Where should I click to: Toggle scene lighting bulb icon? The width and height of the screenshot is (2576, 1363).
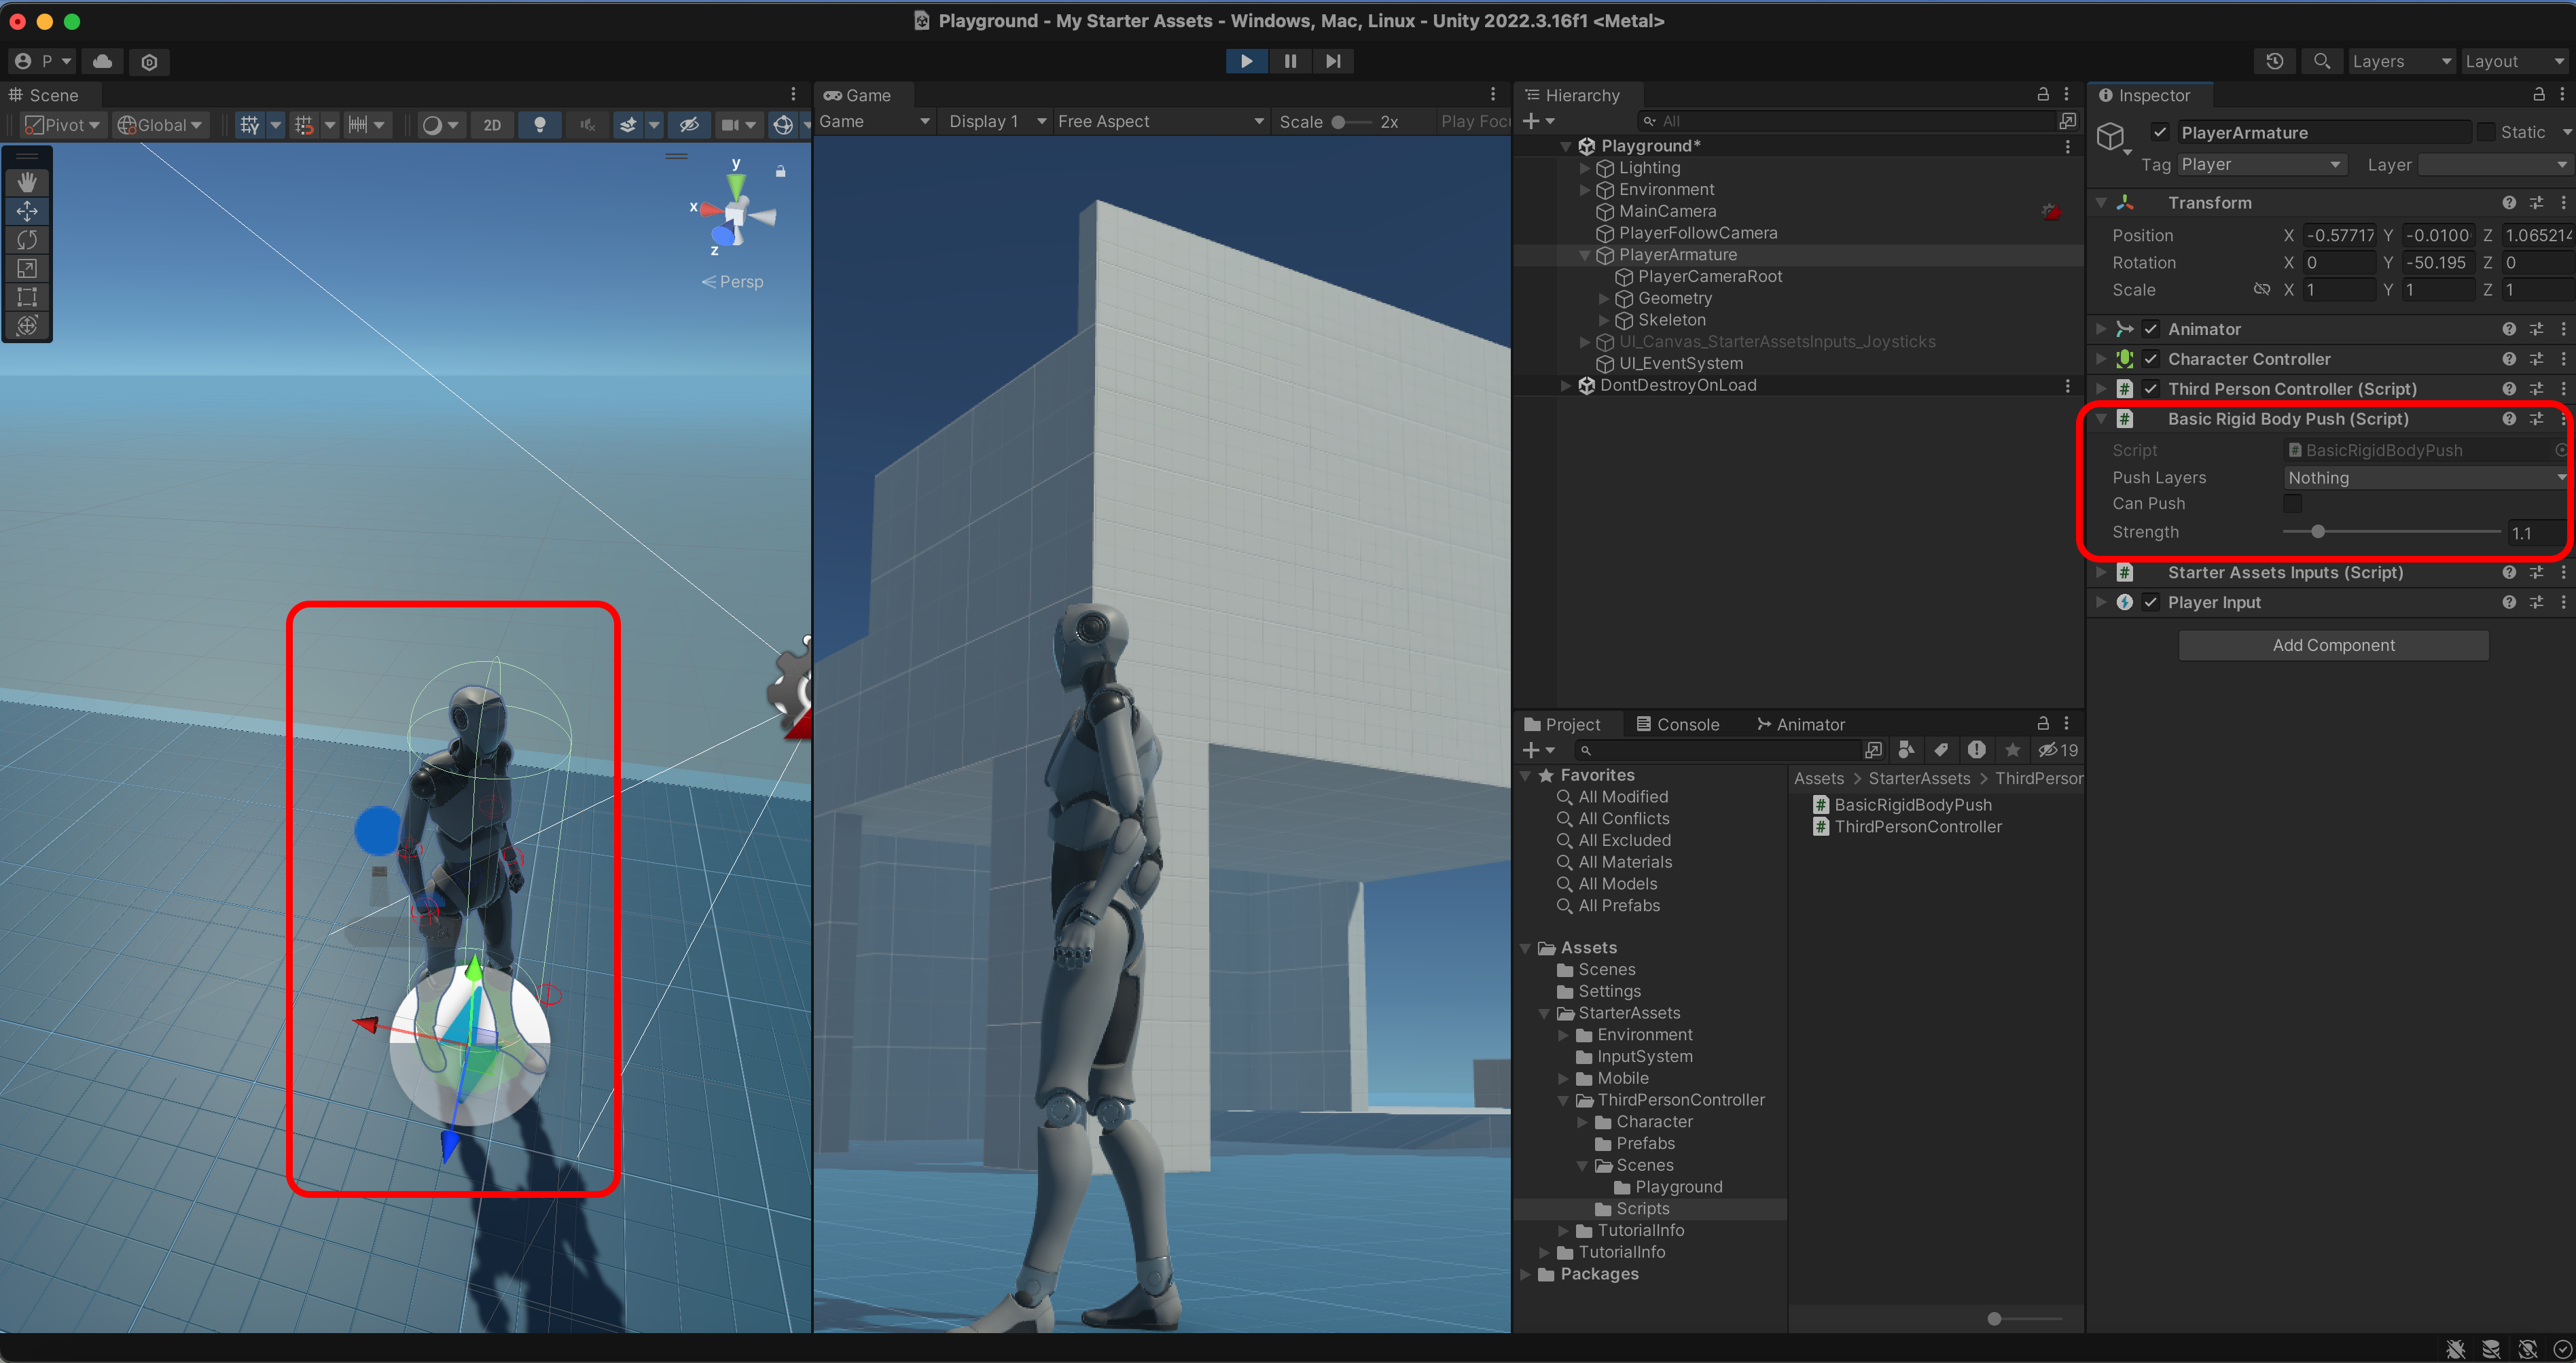tap(540, 125)
